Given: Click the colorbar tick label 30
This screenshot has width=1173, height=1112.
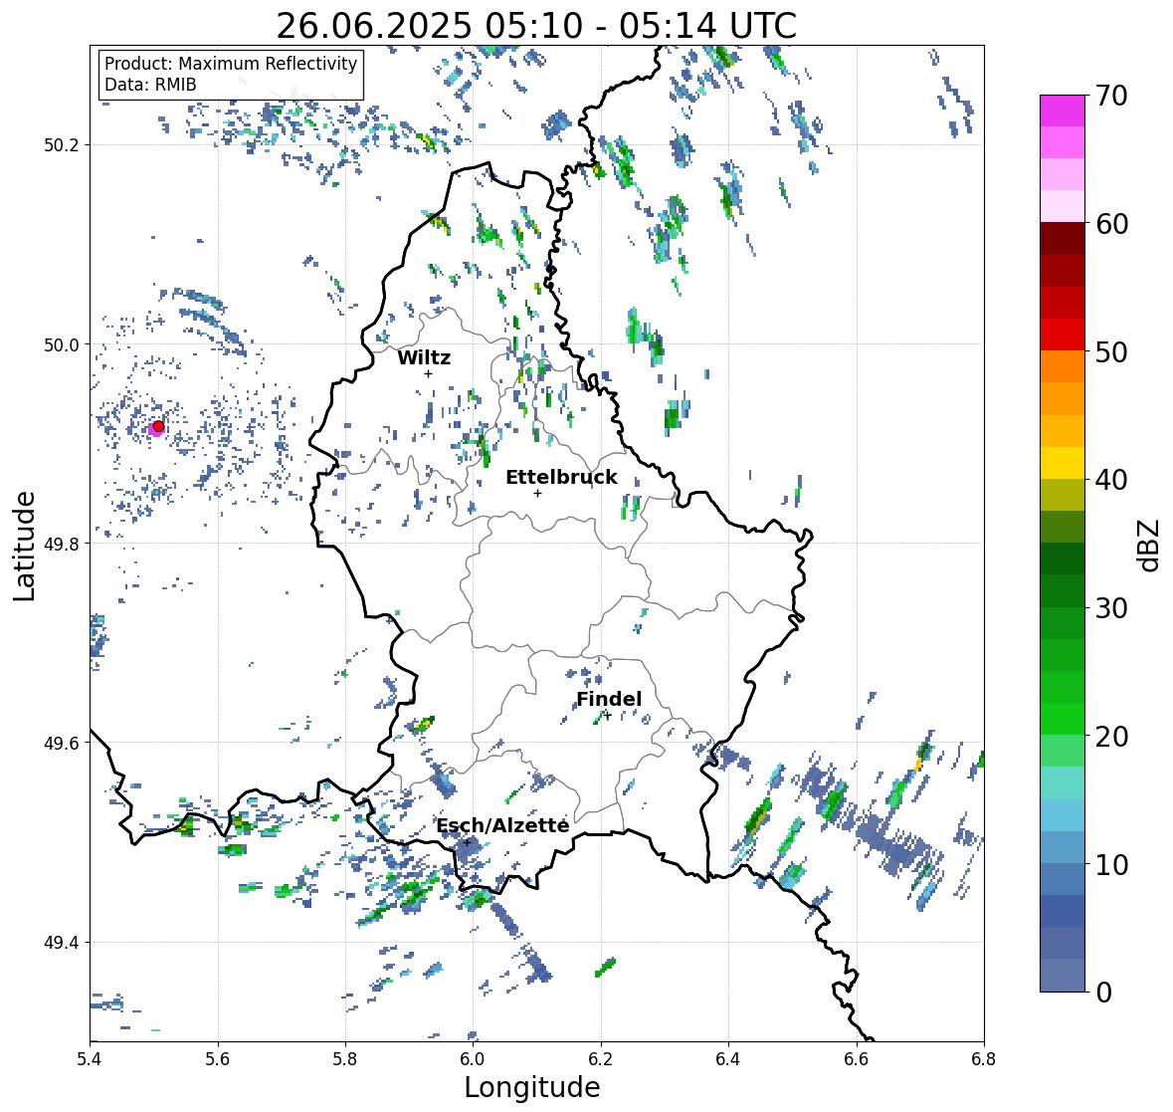Looking at the screenshot, I should 1111,608.
